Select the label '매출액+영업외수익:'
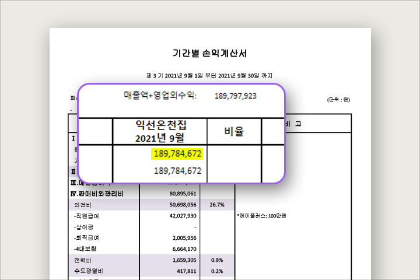Viewport: 420px width, 280px height. click(160, 96)
